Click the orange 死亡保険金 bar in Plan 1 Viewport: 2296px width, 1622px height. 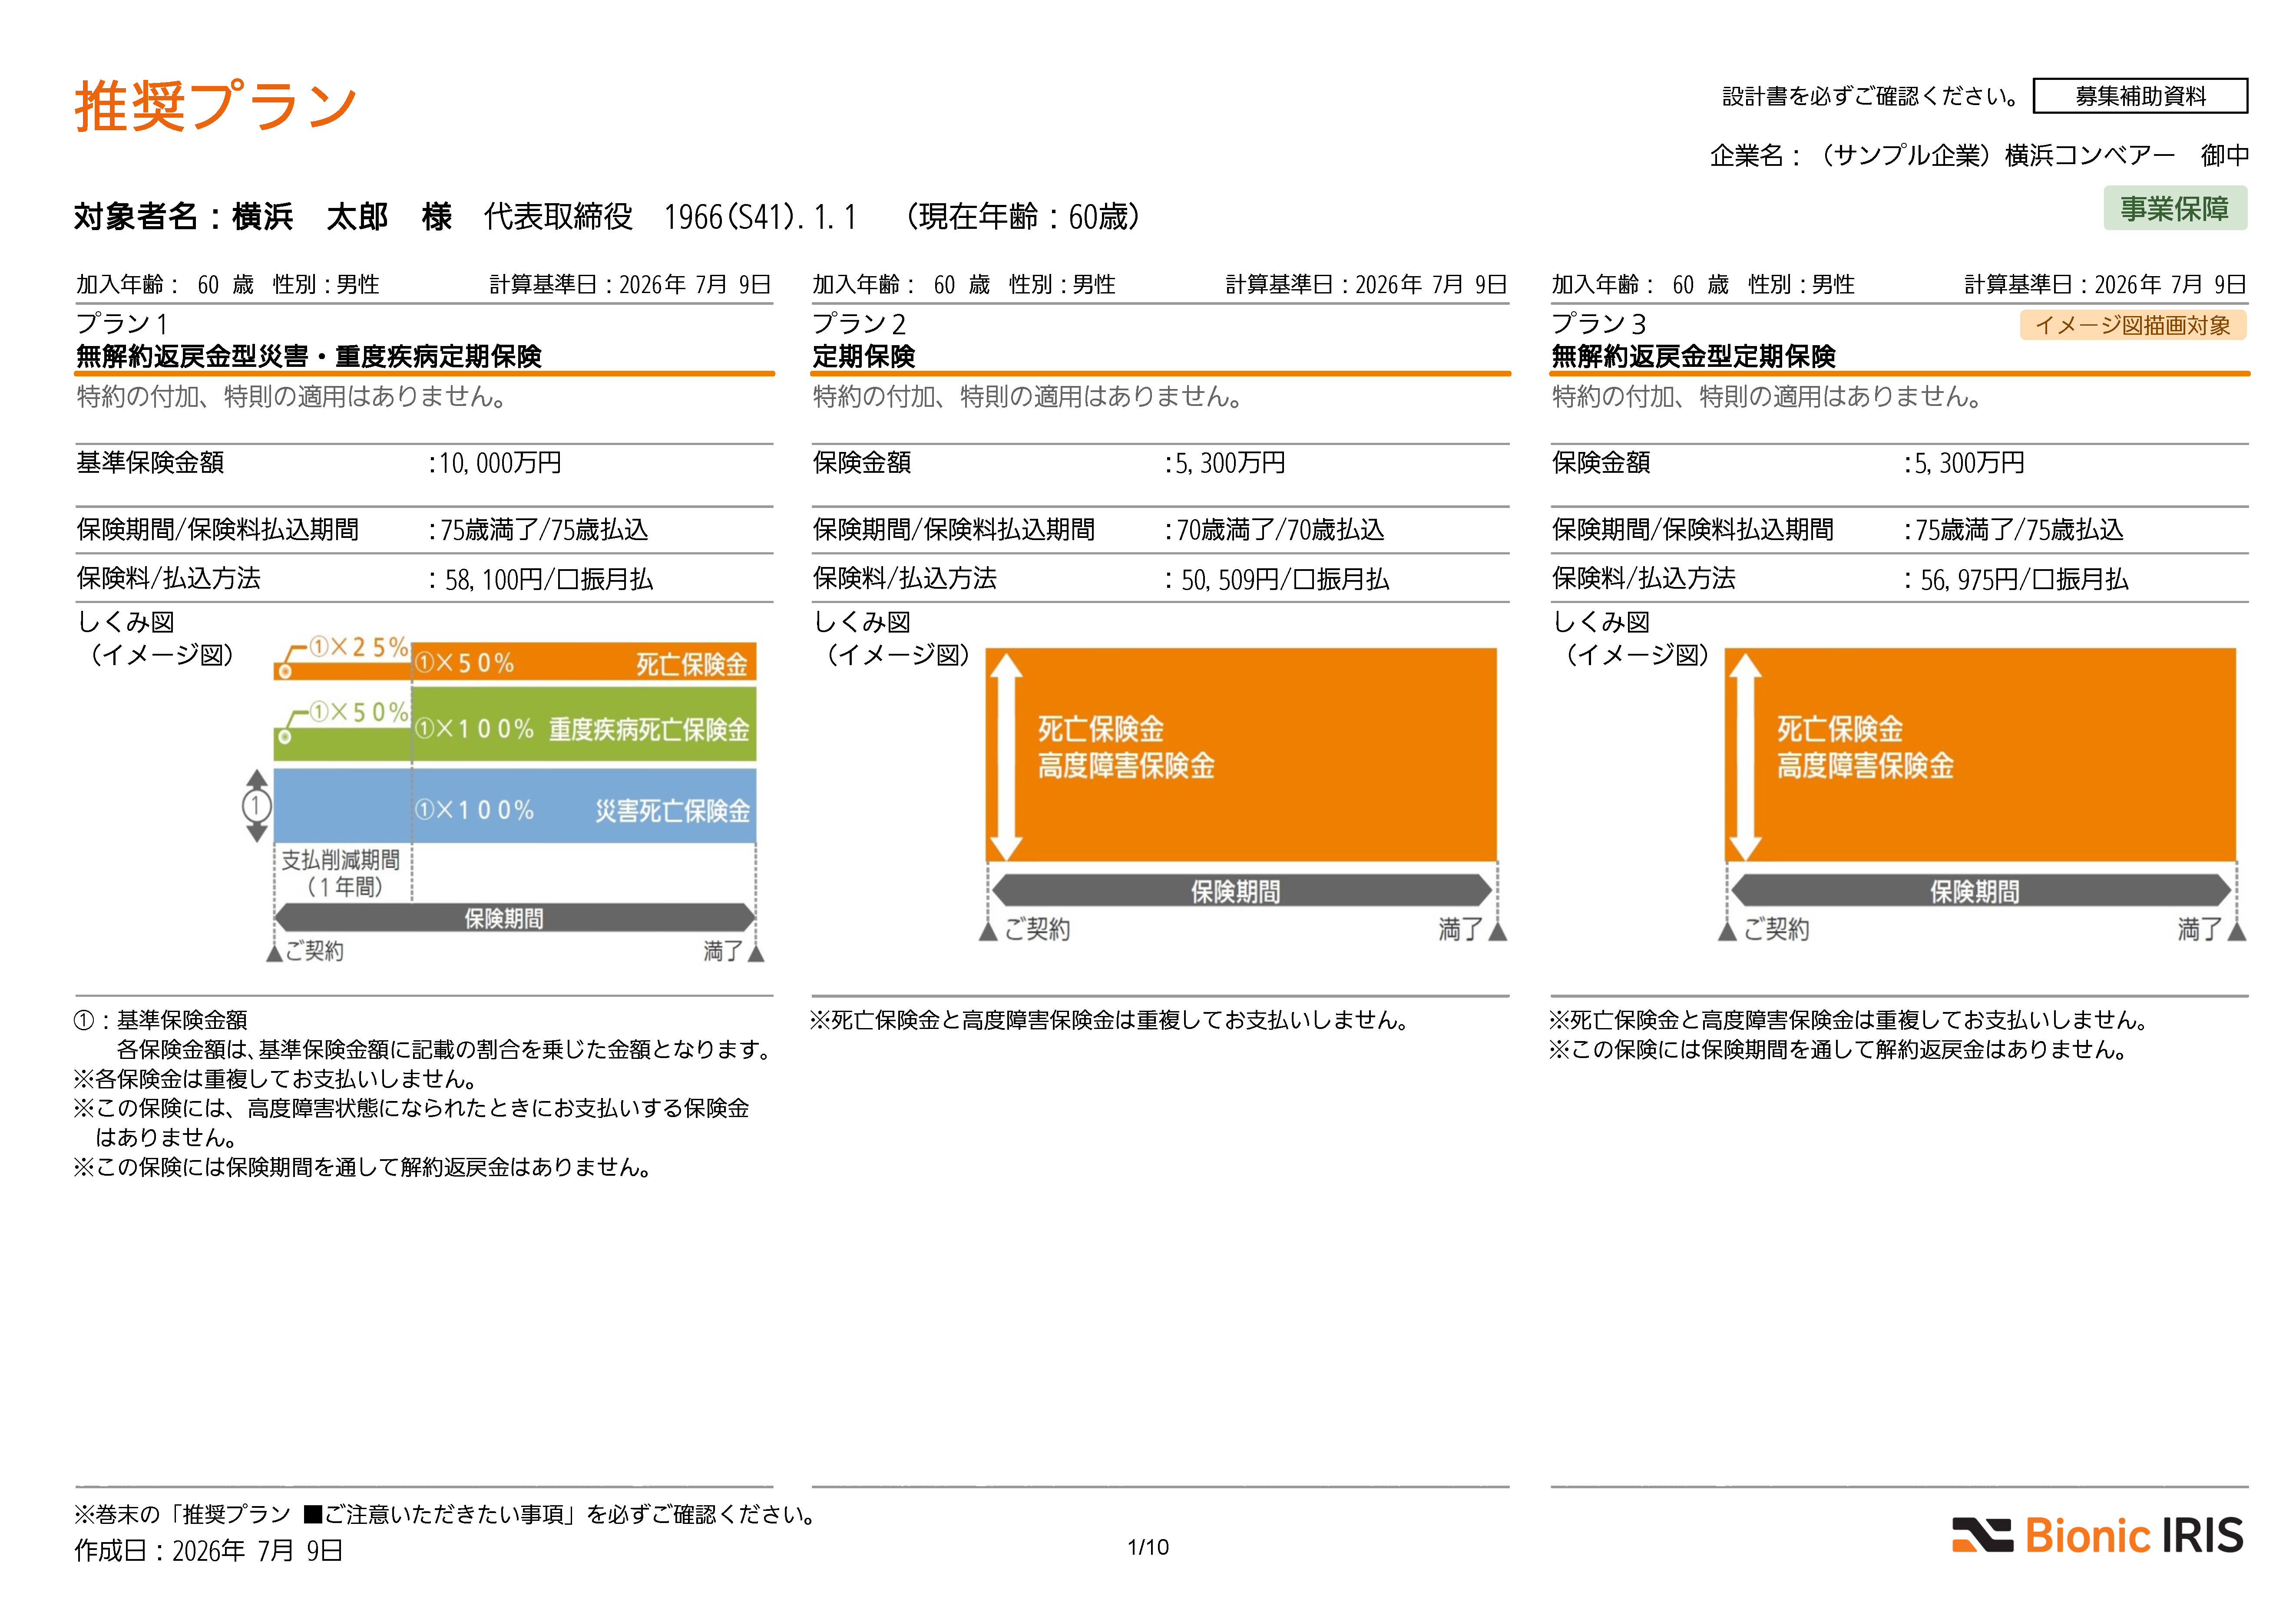point(584,663)
